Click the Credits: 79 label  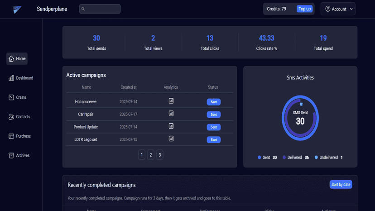click(276, 9)
